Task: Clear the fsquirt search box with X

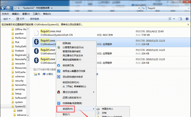Action: point(189,8)
